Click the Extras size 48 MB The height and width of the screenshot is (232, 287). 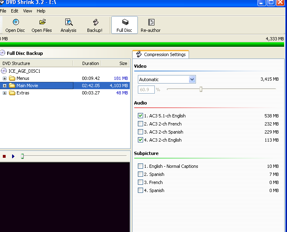tap(122, 93)
